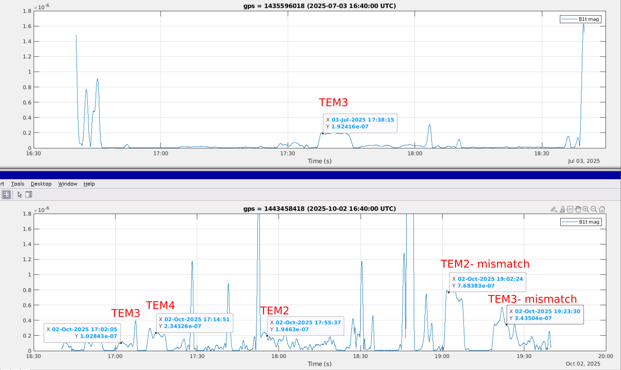
Task: Activate the Data Tips tool icon
Action: pyautogui.click(x=570, y=209)
